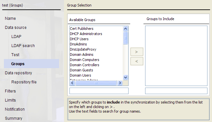Click left arrow of horizontal scrollbar
The image size is (212, 122).
tap(72, 83)
